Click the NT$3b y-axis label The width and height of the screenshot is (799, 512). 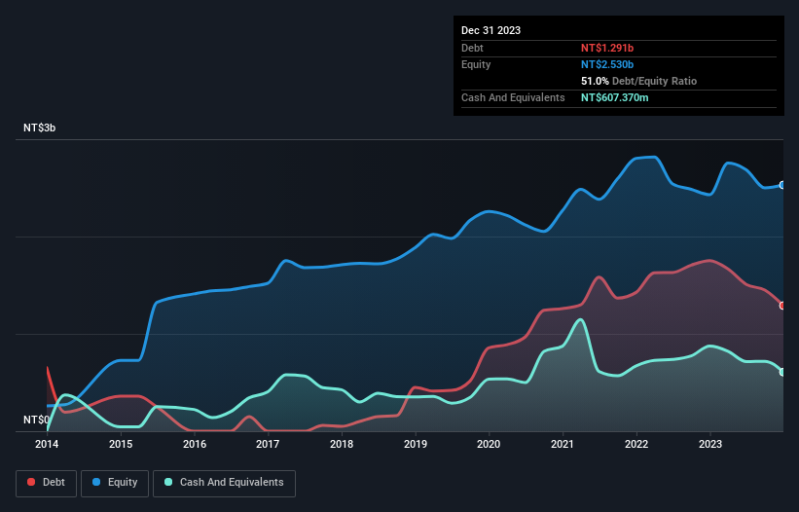[x=39, y=128]
